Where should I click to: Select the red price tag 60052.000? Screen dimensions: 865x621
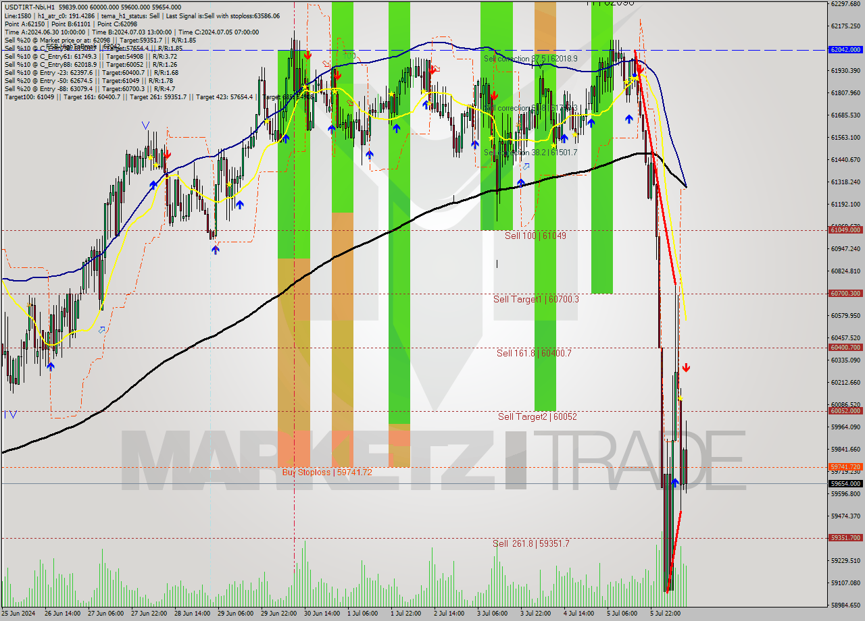pos(845,411)
